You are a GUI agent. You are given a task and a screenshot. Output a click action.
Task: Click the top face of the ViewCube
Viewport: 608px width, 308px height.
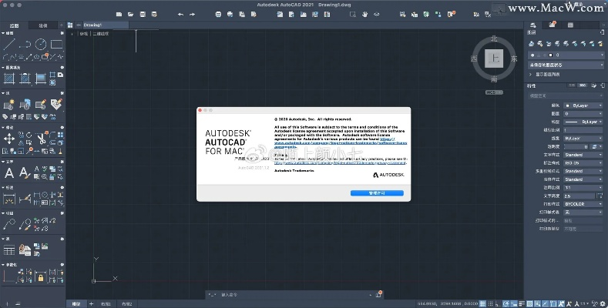click(x=495, y=59)
